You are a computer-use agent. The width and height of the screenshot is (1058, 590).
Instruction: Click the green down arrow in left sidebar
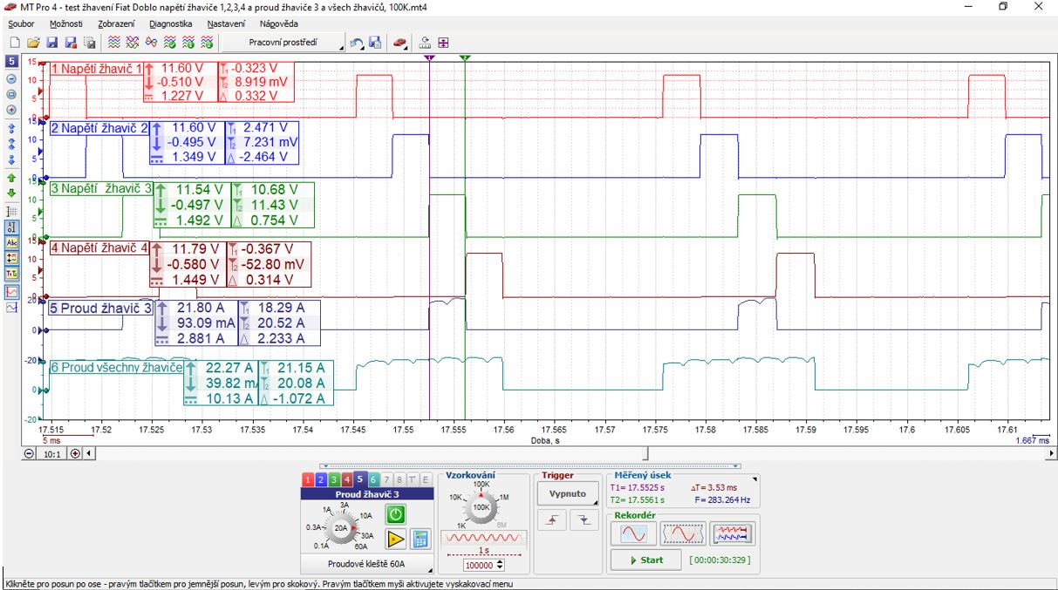[12, 193]
